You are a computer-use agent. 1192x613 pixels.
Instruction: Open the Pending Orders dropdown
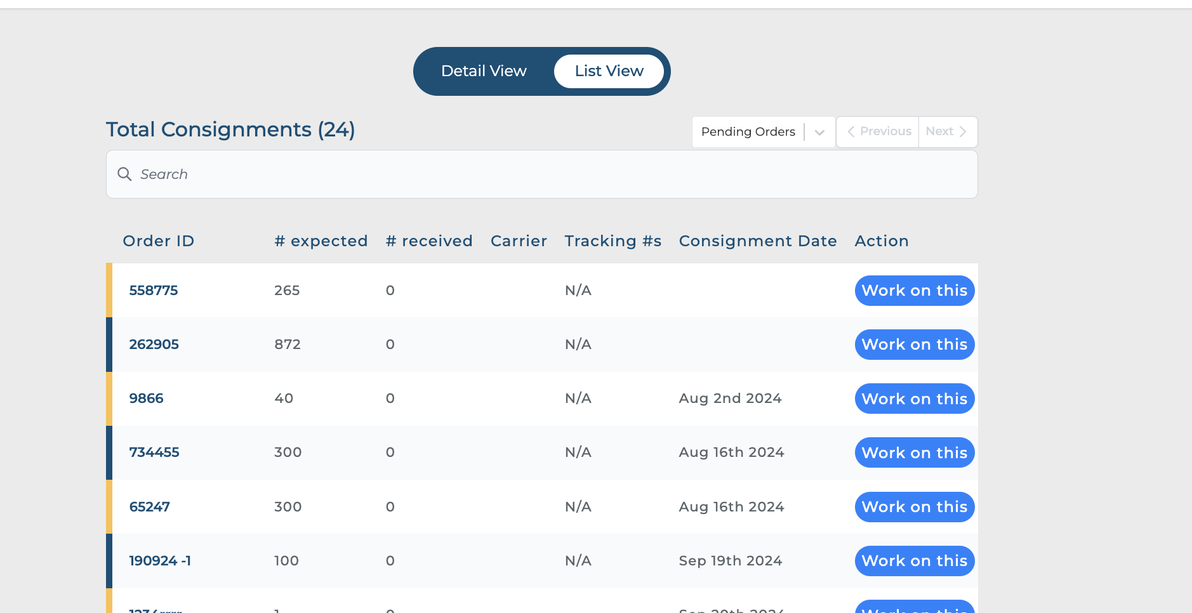point(748,132)
